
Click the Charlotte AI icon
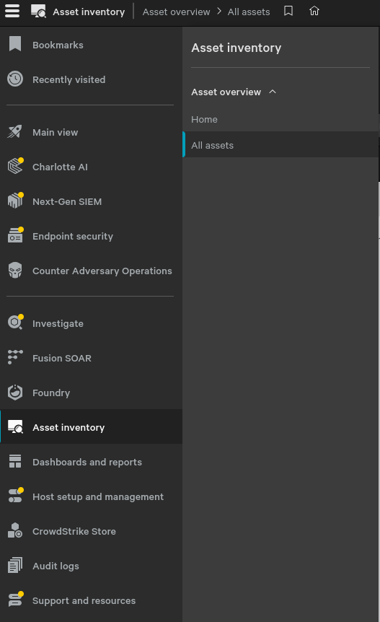[x=15, y=166]
